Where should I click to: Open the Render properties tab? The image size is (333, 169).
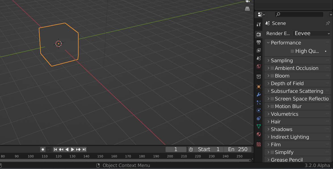[x=258, y=34]
